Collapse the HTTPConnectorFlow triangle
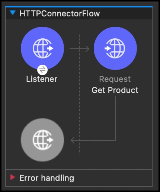 point(13,13)
